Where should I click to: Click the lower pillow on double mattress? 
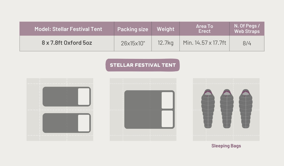click(167, 119)
